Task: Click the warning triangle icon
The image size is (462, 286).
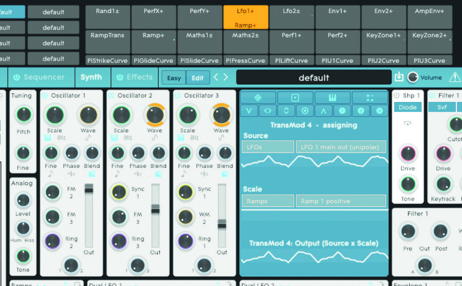Action: [x=455, y=77]
